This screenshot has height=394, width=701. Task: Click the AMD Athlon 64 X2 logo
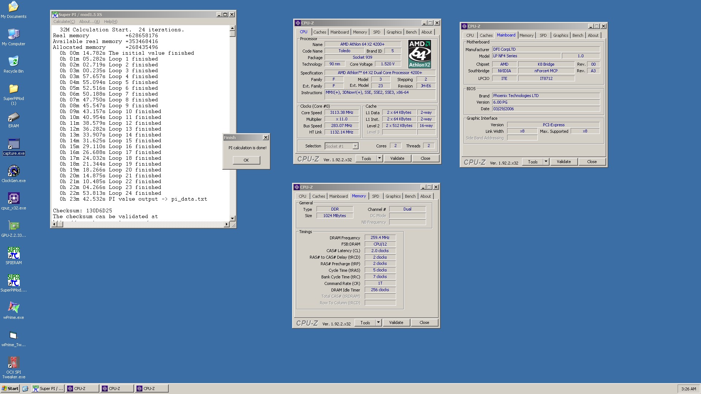point(420,54)
